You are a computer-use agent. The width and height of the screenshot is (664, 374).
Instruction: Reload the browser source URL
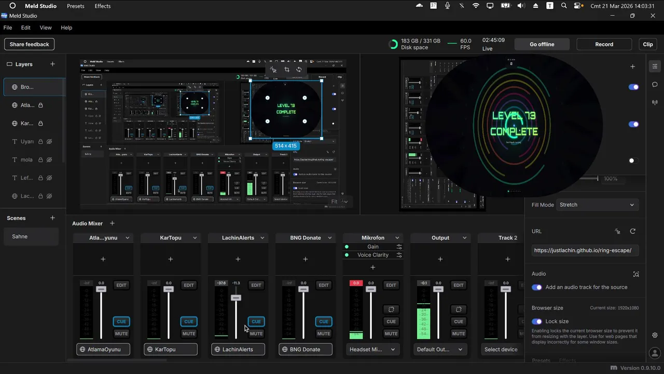[x=633, y=231]
